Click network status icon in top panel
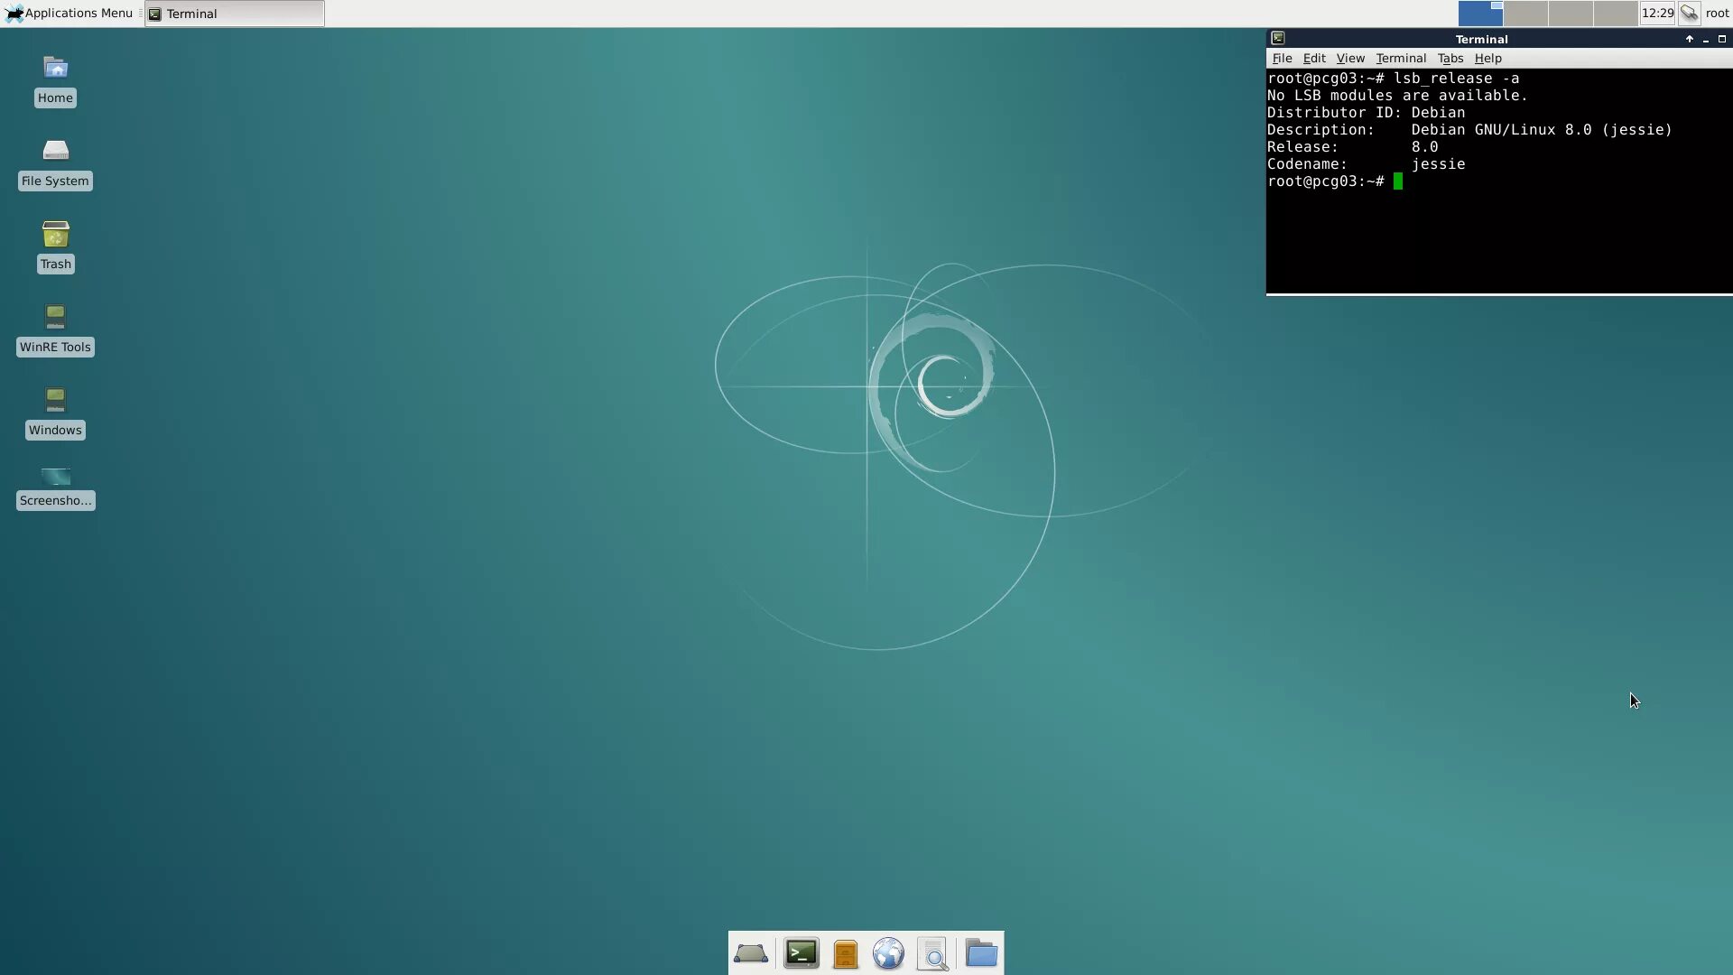Screen dimensions: 1733x975 pos(1690,13)
